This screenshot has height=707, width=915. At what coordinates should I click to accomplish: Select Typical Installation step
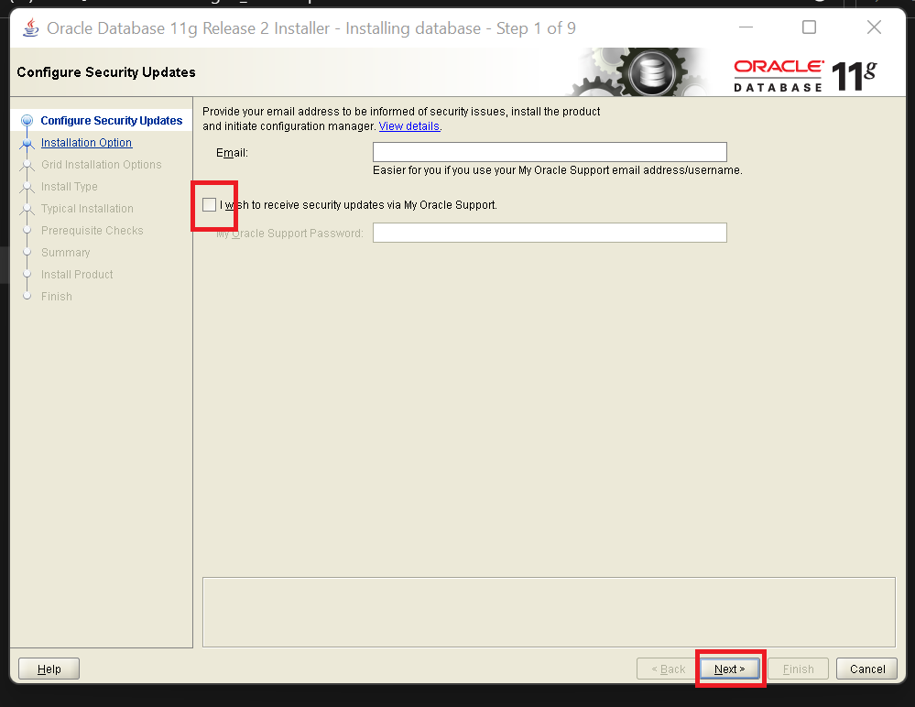point(87,208)
